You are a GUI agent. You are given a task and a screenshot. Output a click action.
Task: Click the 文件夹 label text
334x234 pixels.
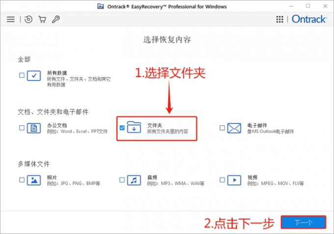coord(155,125)
